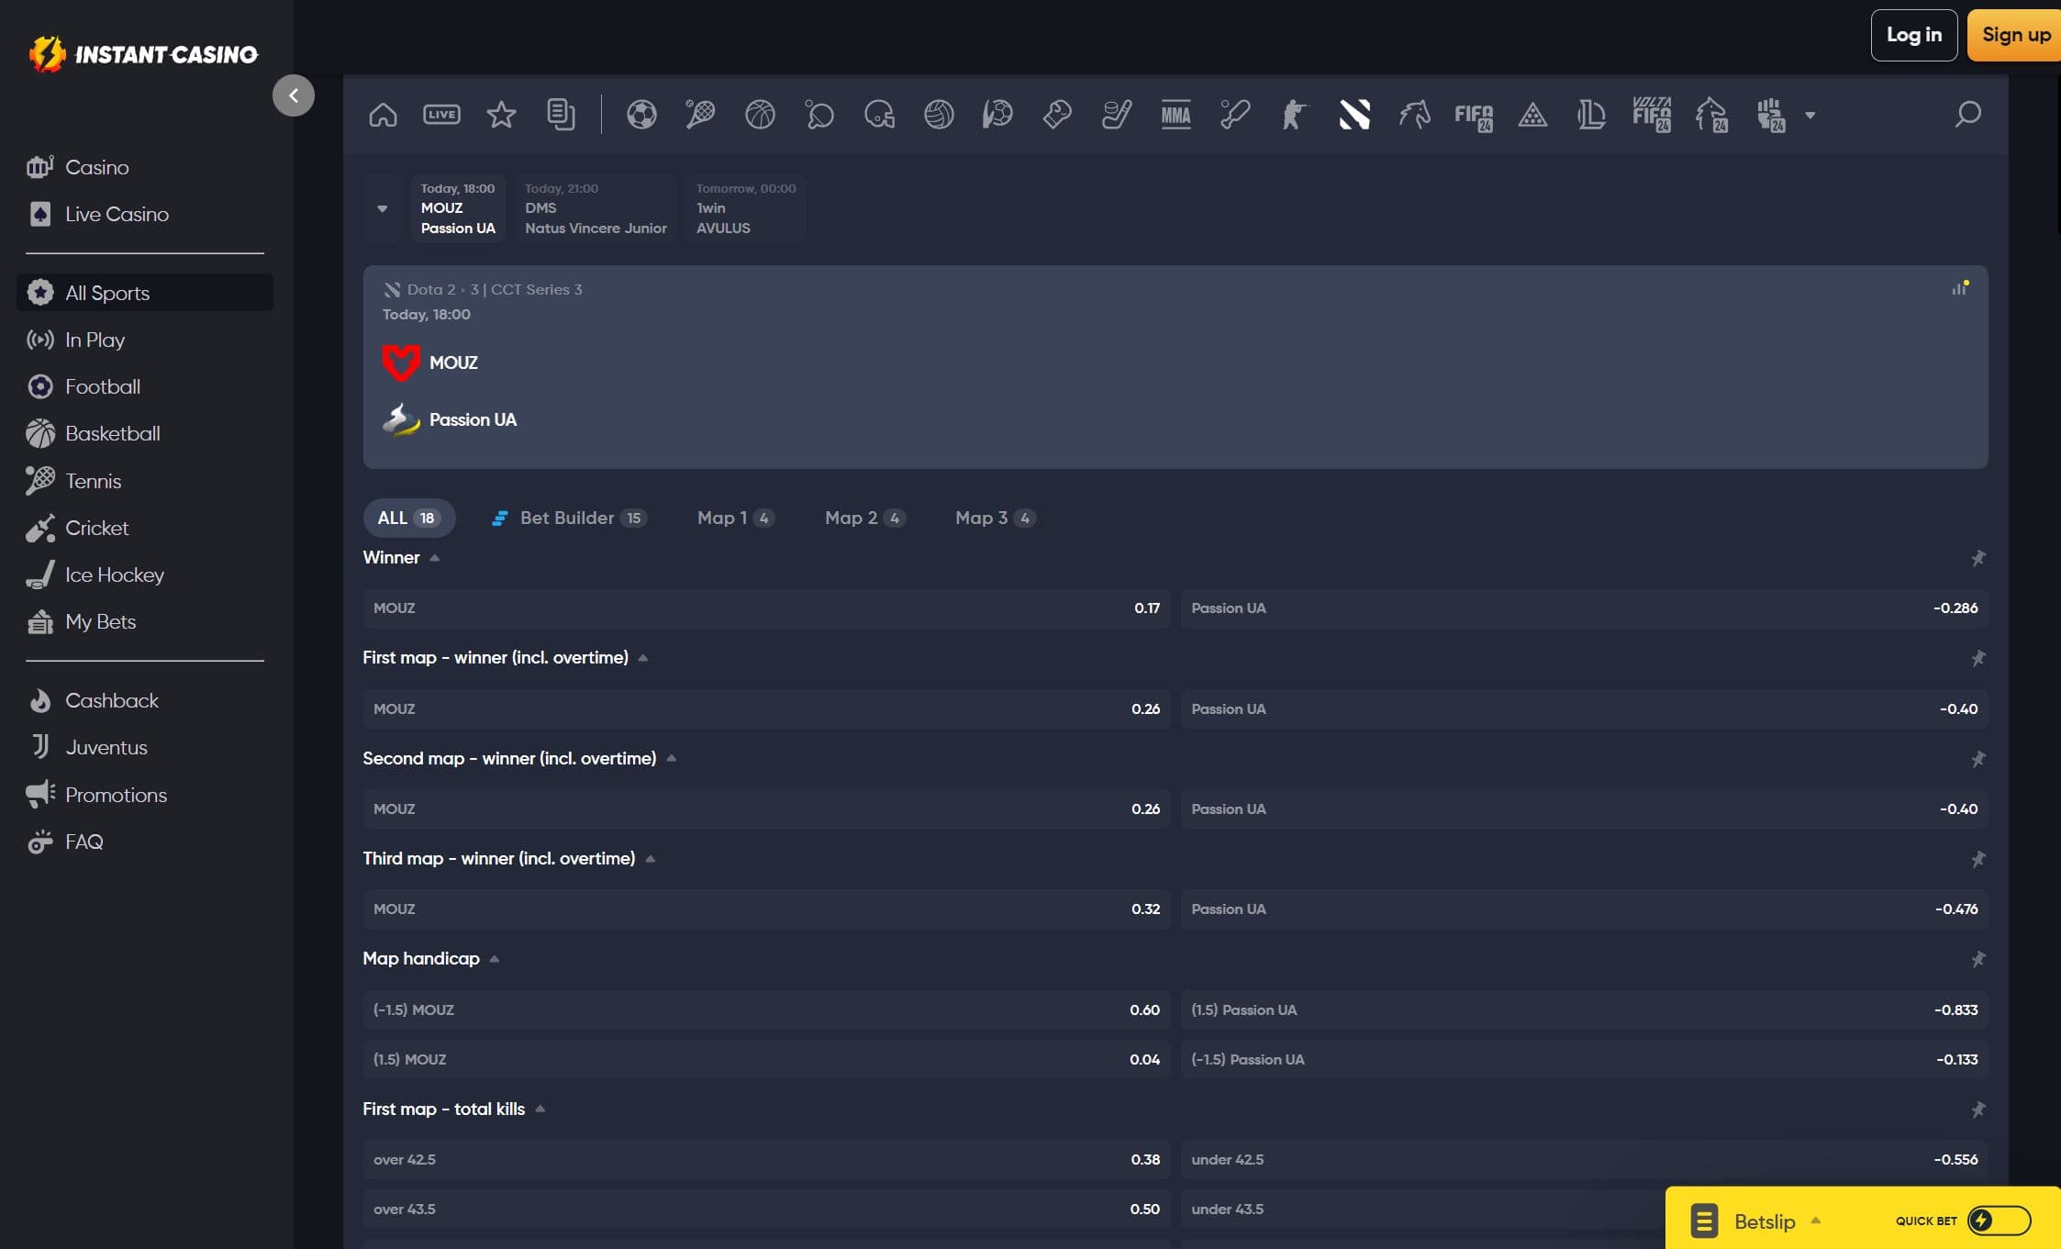Select the American football helmet icon

(879, 115)
